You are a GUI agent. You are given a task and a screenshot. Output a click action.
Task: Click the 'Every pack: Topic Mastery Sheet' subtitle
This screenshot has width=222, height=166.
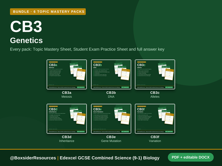coord(87,49)
